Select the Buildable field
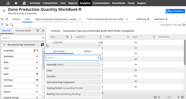Image resolution: width=186 pixels, height=99 pixels. (21, 56)
